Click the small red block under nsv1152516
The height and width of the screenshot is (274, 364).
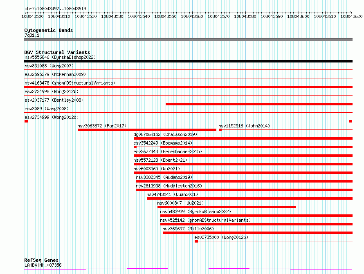pos(220,130)
